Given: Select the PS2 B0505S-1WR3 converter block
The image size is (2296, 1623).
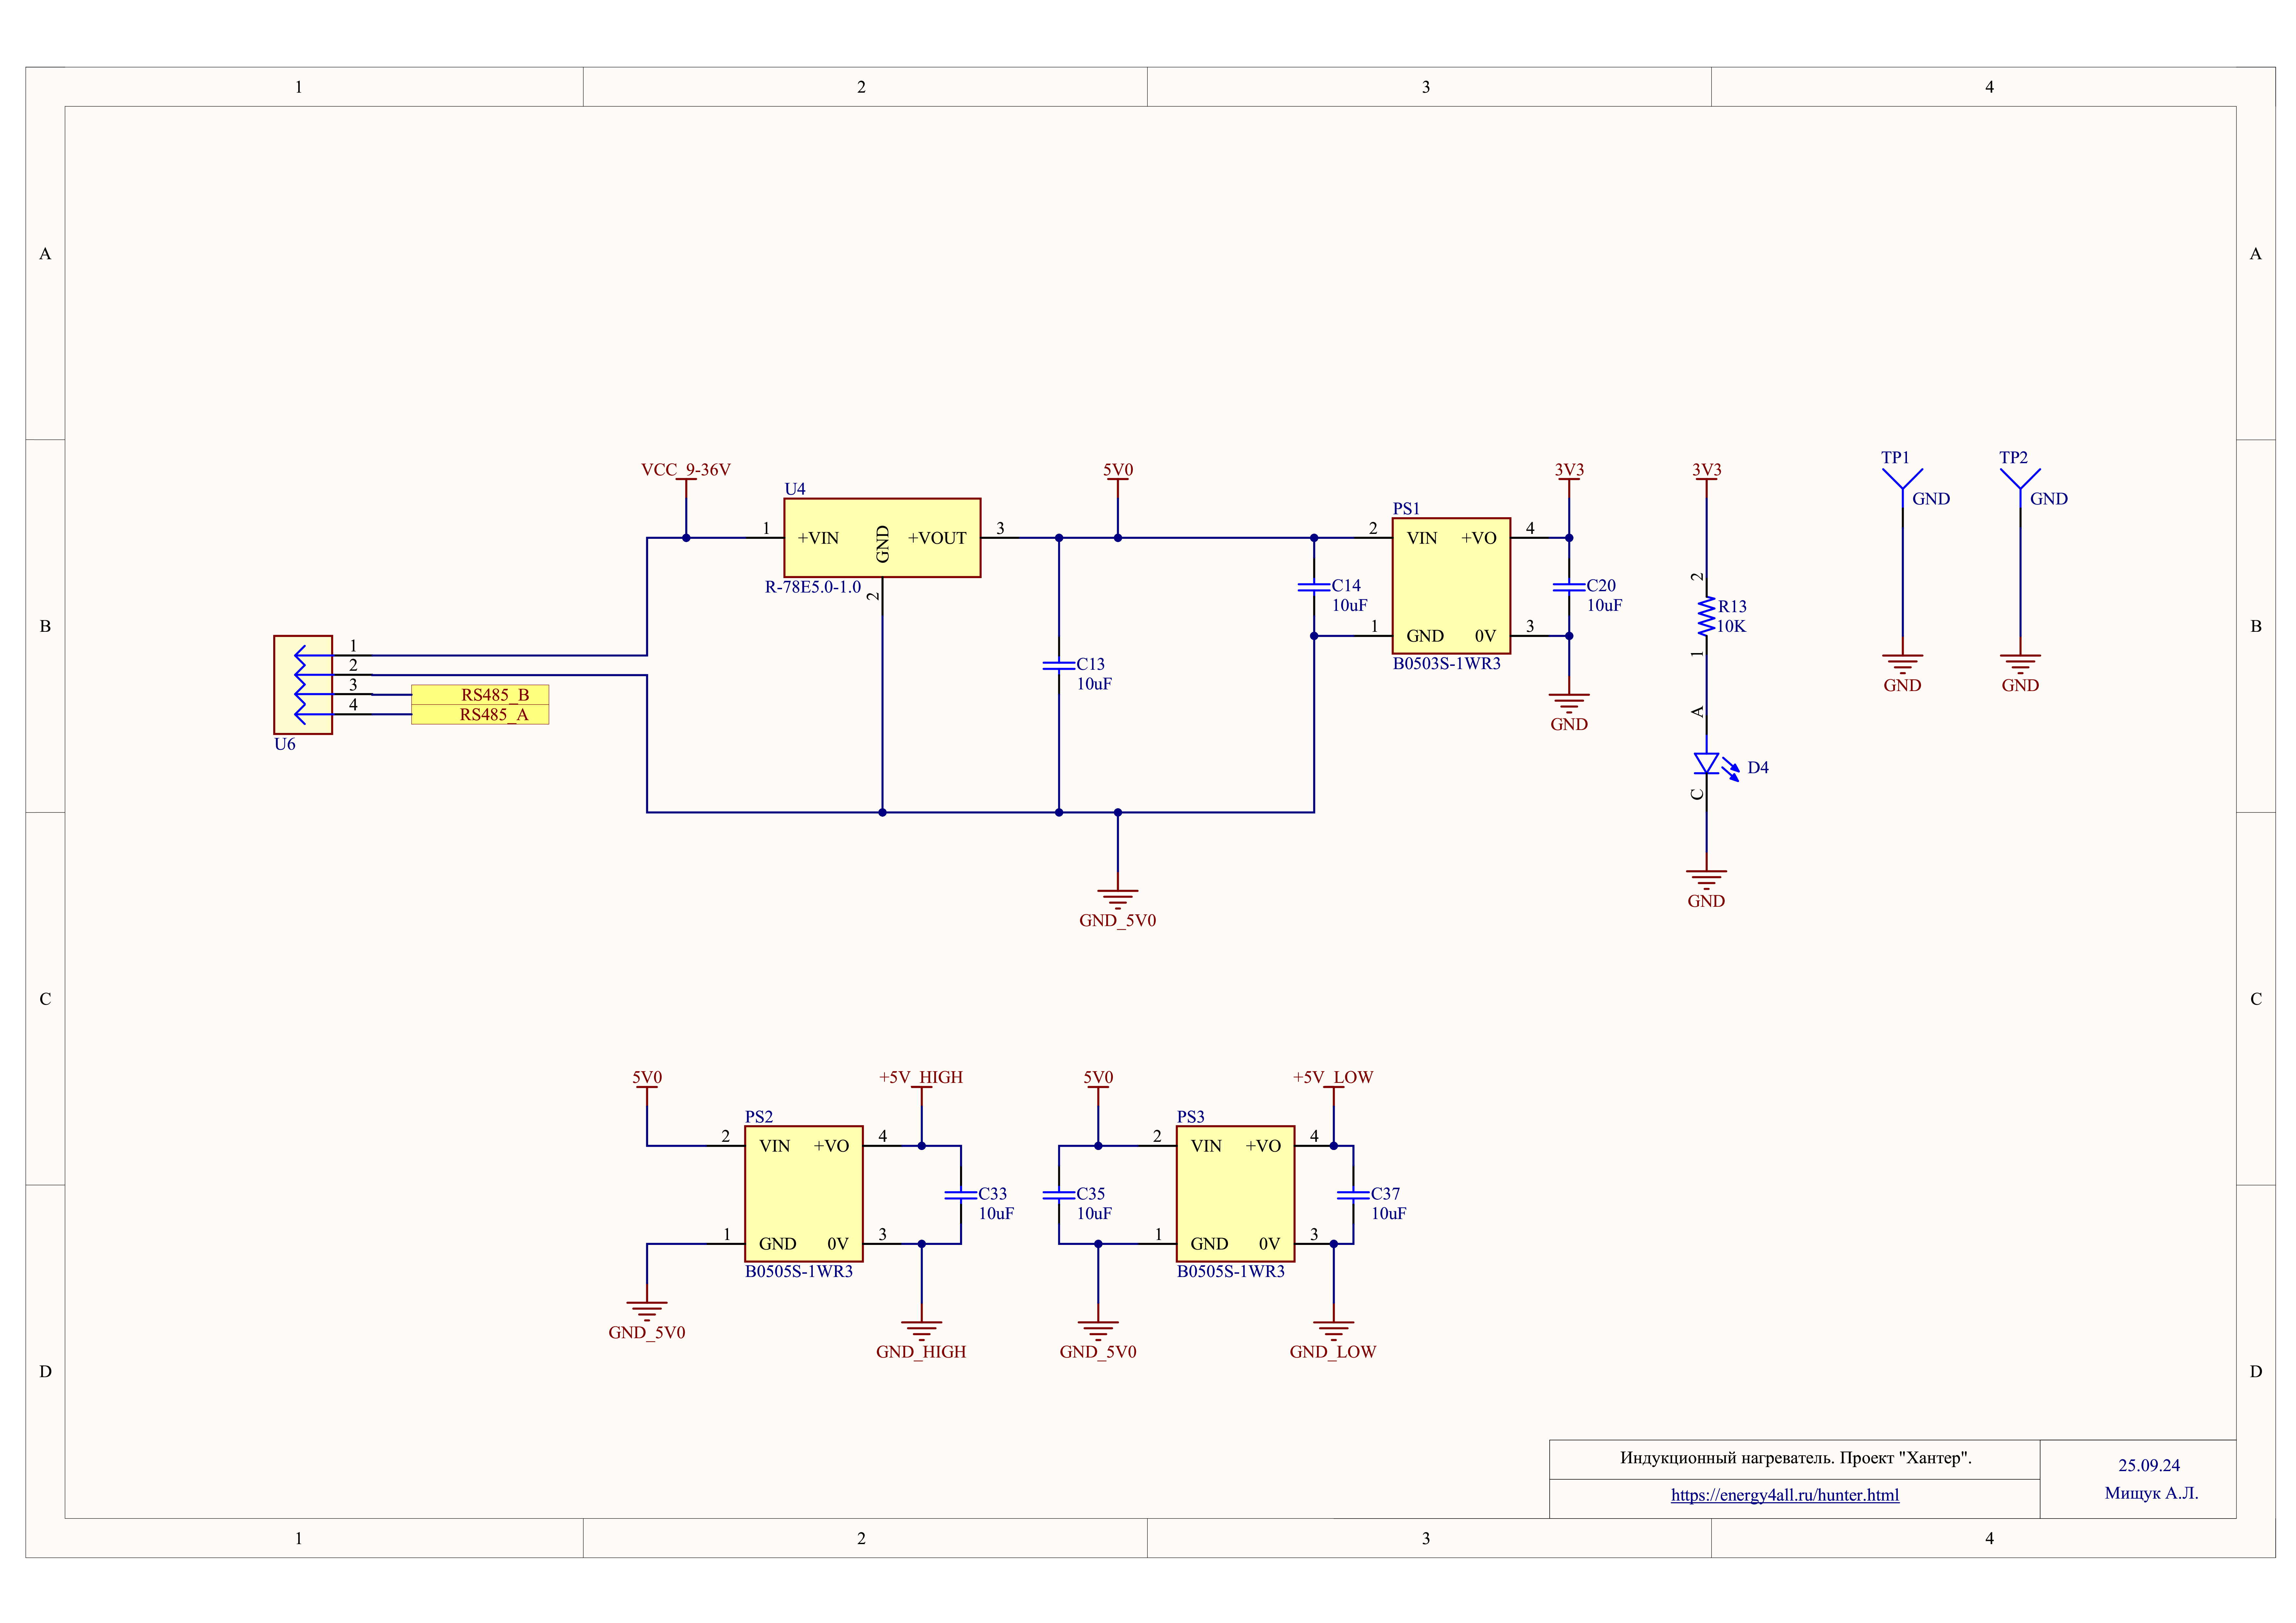Looking at the screenshot, I should pyautogui.click(x=804, y=1194).
